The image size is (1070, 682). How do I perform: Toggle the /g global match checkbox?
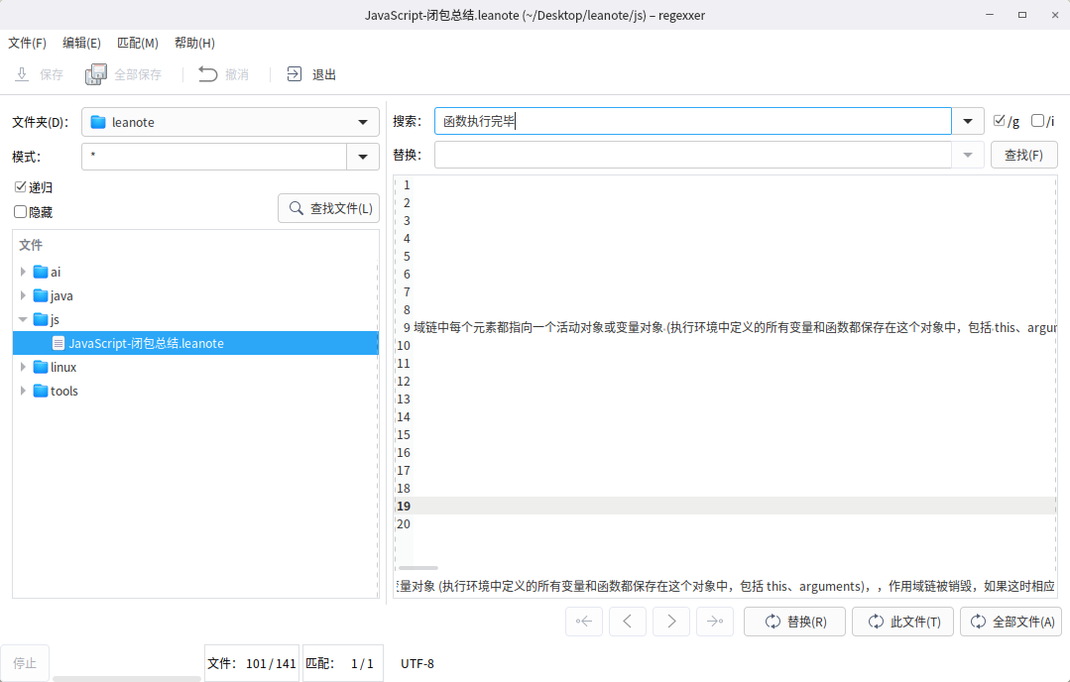[x=1000, y=121]
